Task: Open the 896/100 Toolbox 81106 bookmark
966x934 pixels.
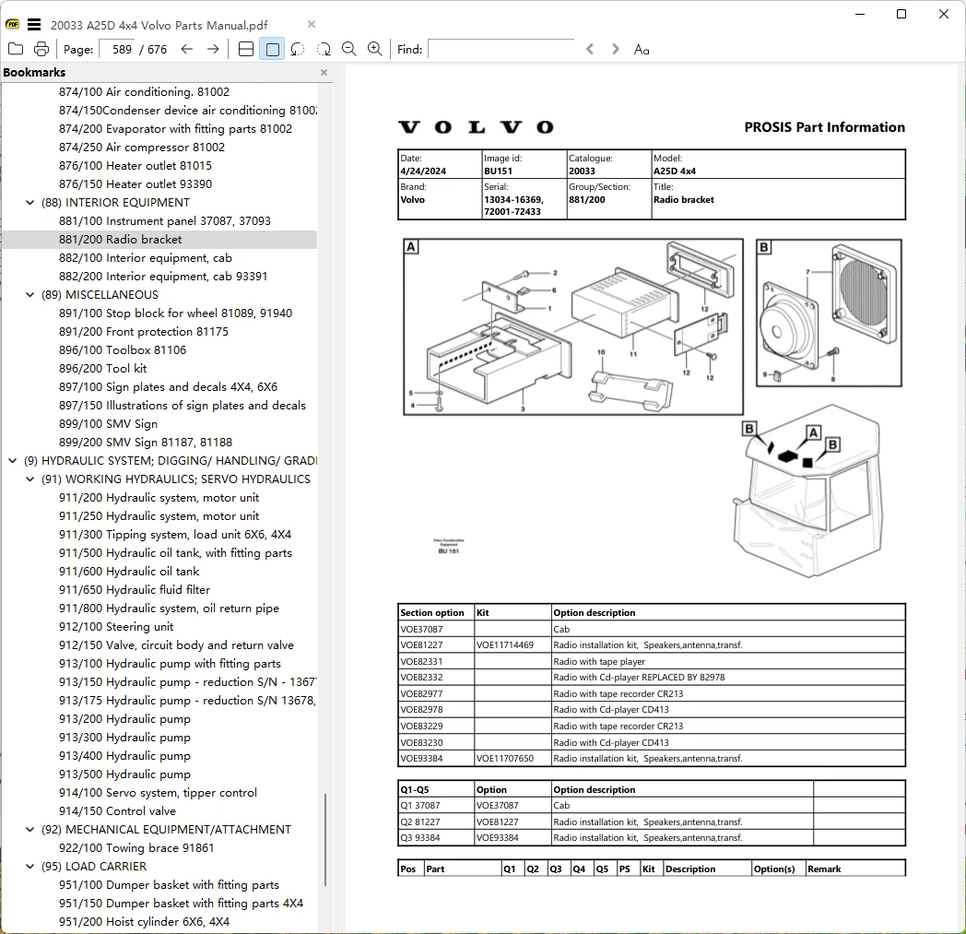Action: 123,350
